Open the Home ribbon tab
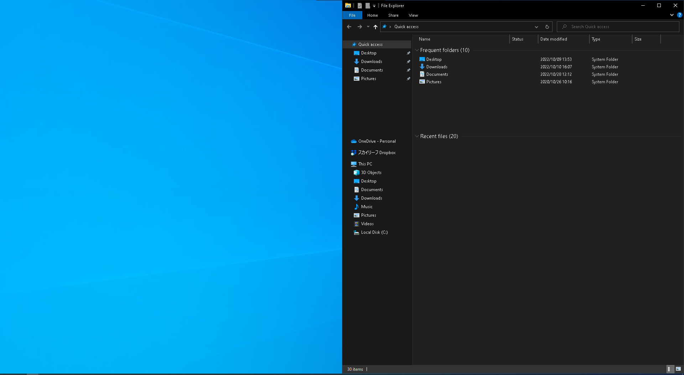The image size is (684, 375). point(372,15)
